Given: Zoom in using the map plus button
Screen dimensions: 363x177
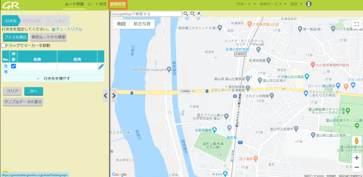Looking at the screenshot, I should [356, 157].
